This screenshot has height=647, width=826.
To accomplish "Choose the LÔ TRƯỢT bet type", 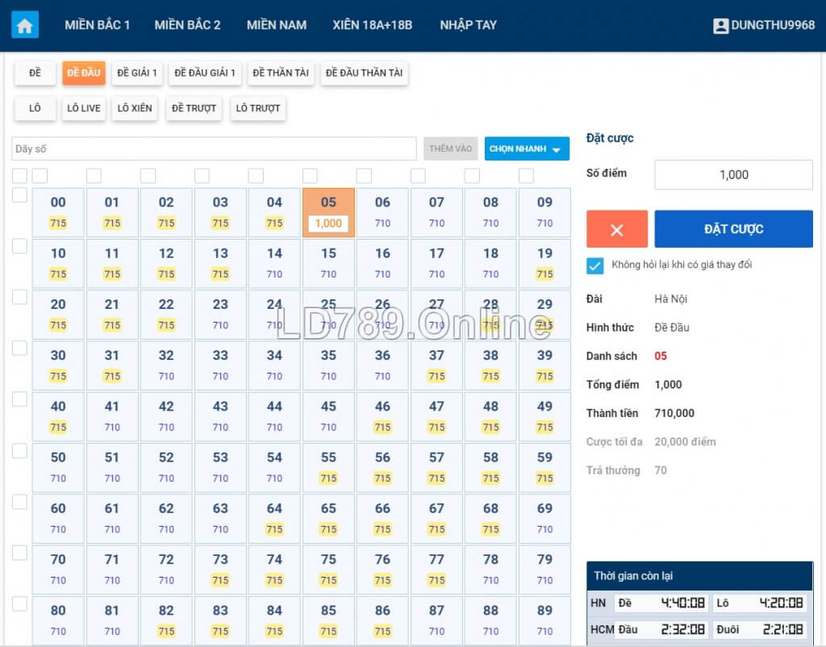I will (x=258, y=108).
